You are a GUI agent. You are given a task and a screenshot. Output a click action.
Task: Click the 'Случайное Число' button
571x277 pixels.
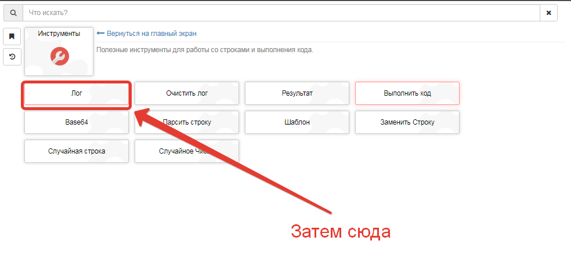pyautogui.click(x=187, y=151)
